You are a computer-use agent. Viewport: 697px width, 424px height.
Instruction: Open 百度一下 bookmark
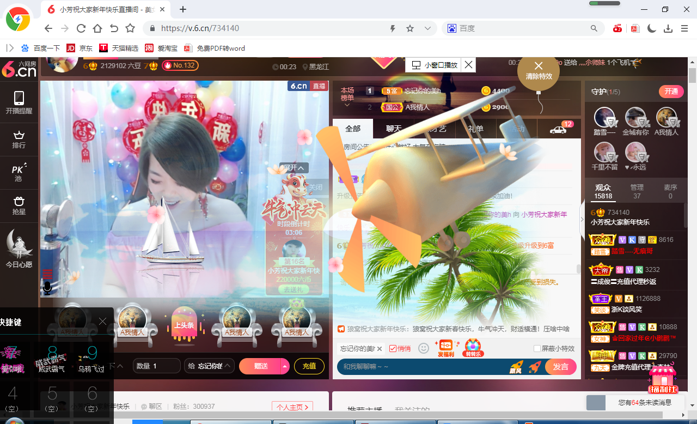(41, 48)
